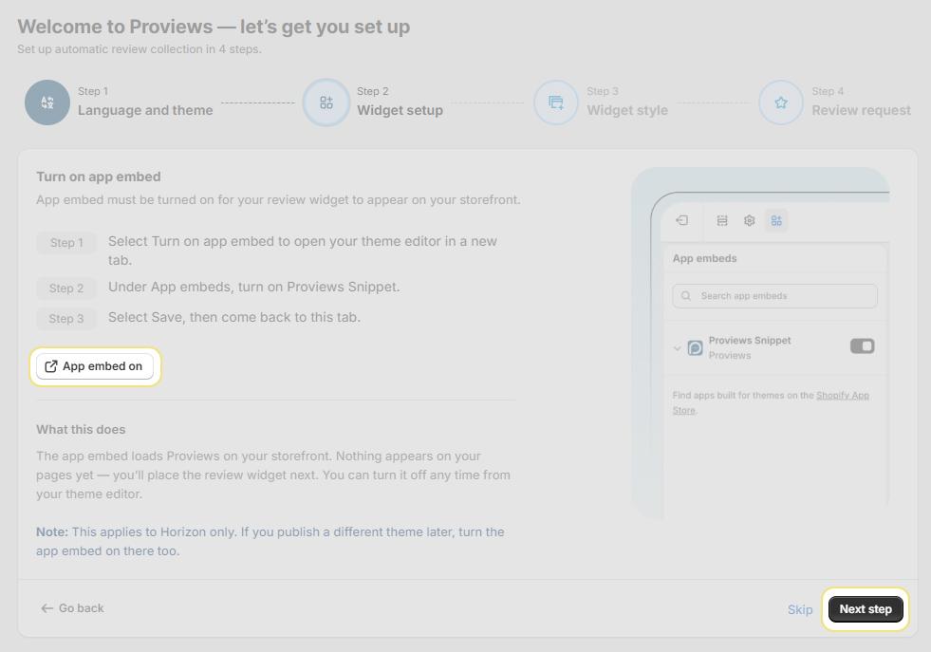The height and width of the screenshot is (652, 931).
Task: Click the "Welcome to Proviews" page title
Action: tap(214, 27)
